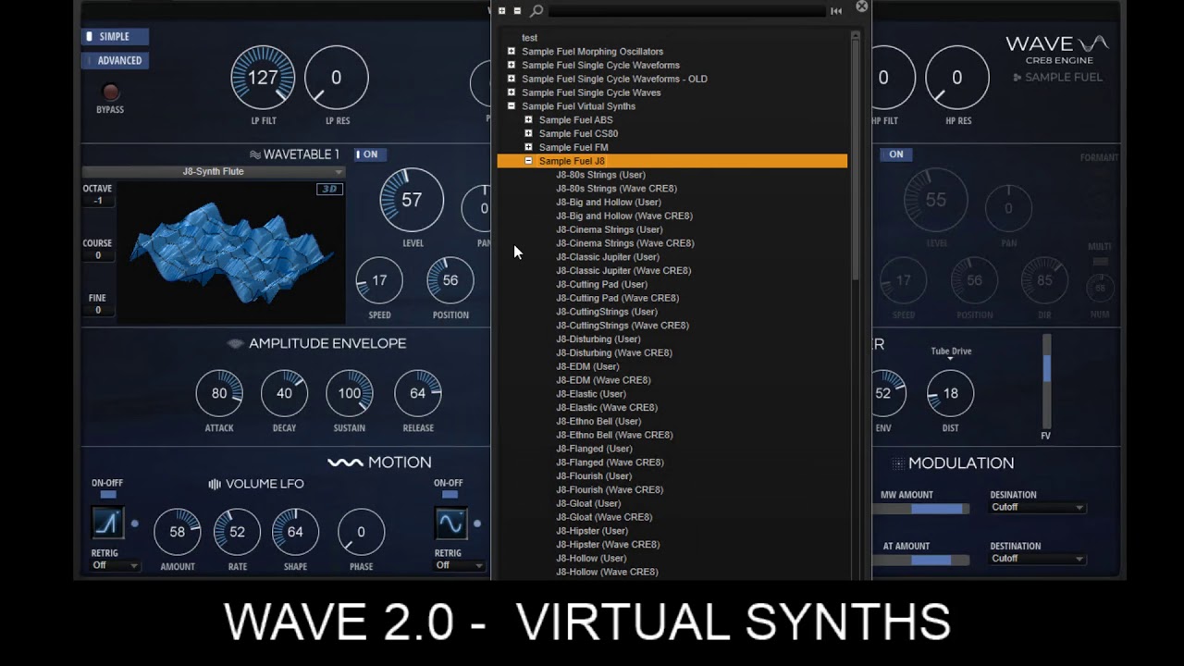
Task: Click the rewind reset icon beside search field
Action: 836,11
